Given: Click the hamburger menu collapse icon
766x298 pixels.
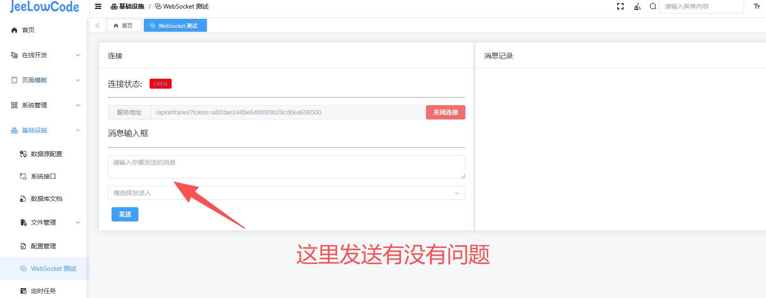Looking at the screenshot, I should [x=98, y=6].
